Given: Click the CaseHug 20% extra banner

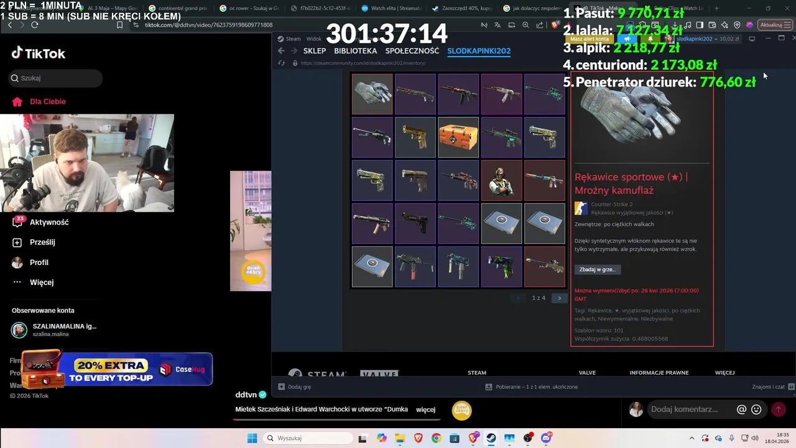Looking at the screenshot, I should (x=117, y=370).
